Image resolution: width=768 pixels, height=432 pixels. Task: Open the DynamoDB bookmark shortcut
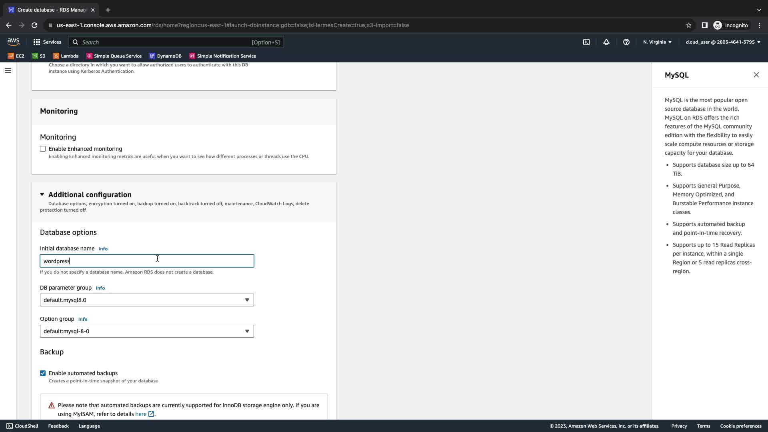(x=165, y=56)
